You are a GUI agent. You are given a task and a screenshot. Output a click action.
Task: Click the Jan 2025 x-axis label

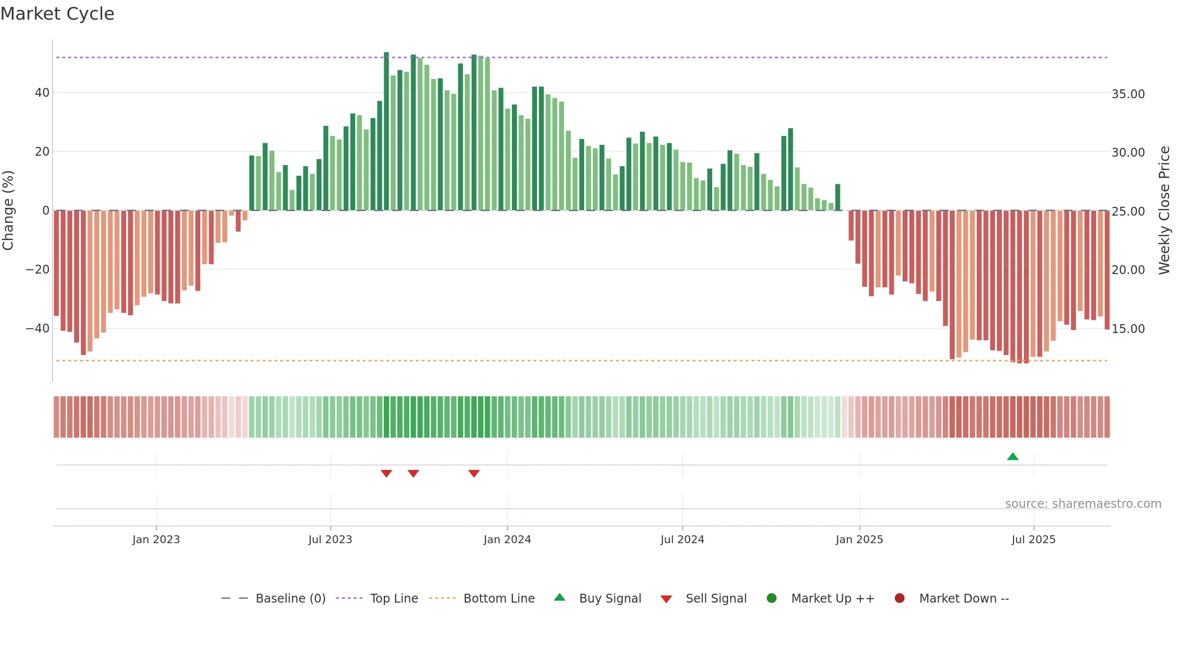click(x=859, y=540)
